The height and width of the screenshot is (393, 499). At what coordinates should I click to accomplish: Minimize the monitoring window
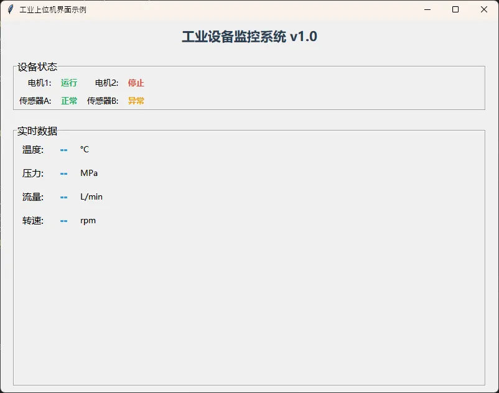pyautogui.click(x=427, y=9)
